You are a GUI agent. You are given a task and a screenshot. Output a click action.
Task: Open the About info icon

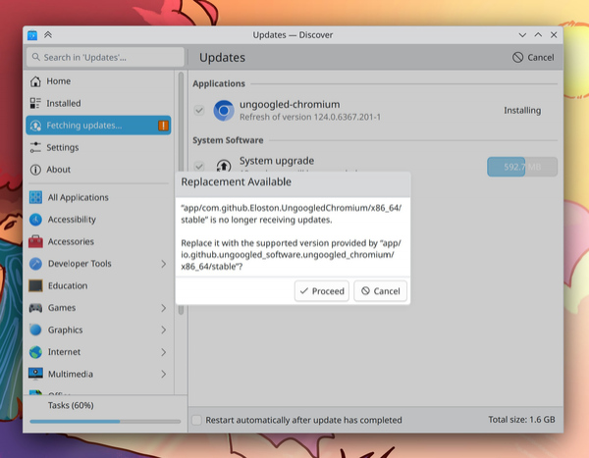click(36, 170)
